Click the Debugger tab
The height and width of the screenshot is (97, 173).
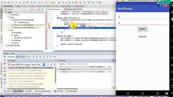click(x=11, y=57)
